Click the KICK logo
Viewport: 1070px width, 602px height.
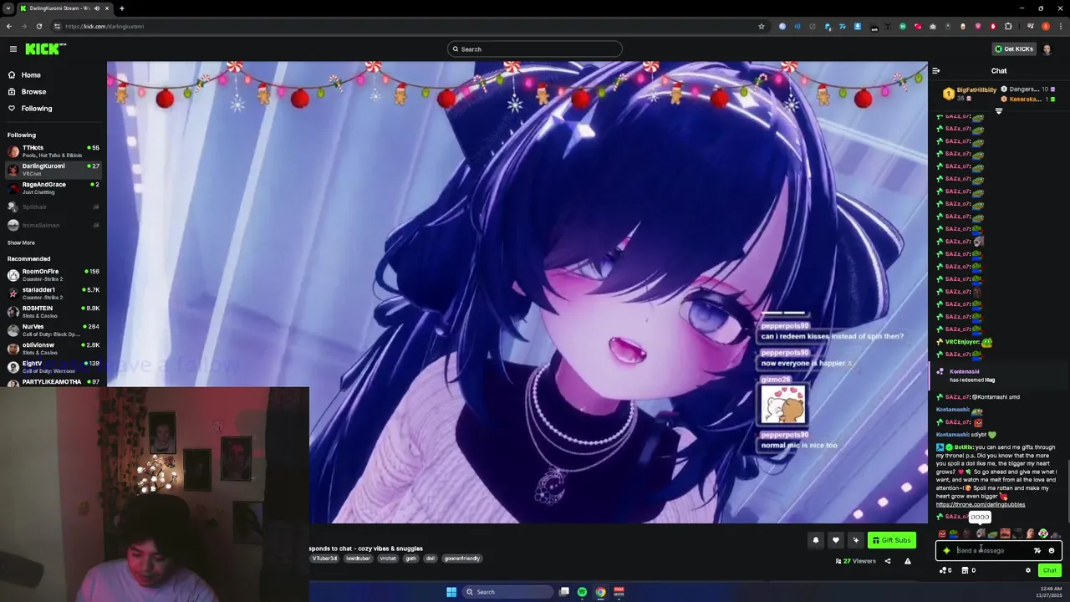click(x=45, y=49)
